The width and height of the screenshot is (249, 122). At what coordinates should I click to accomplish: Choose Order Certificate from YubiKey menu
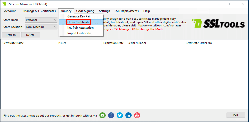click(78, 22)
